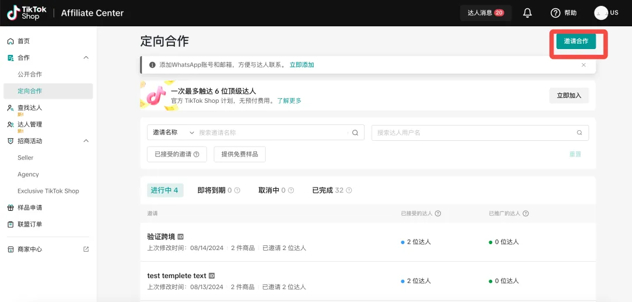Viewport: 632px width, 302px height.
Task: Click the 立即添加 link
Action: [x=302, y=65]
